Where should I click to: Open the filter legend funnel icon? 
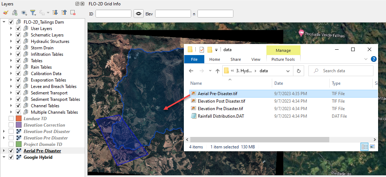pos(33,13)
